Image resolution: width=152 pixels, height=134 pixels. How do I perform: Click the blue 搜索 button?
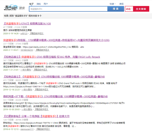click(x=116, y=9)
